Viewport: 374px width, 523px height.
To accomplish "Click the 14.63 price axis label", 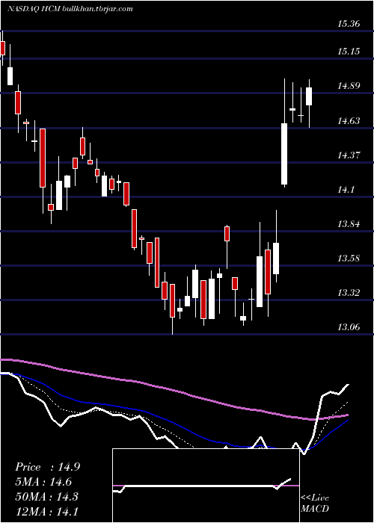I will [349, 121].
